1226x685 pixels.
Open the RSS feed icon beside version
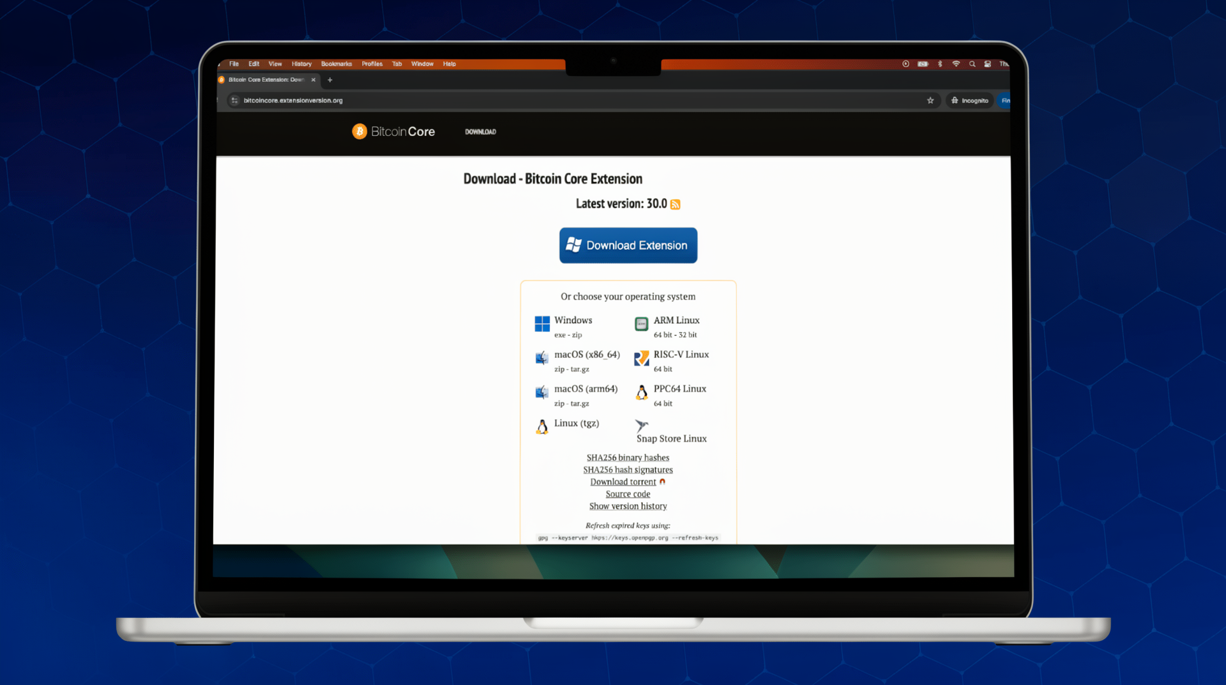(x=675, y=204)
